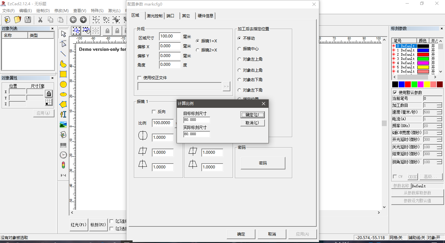Enable 使用校正文件 checkbox
This screenshot has height=243, width=445.
click(140, 78)
